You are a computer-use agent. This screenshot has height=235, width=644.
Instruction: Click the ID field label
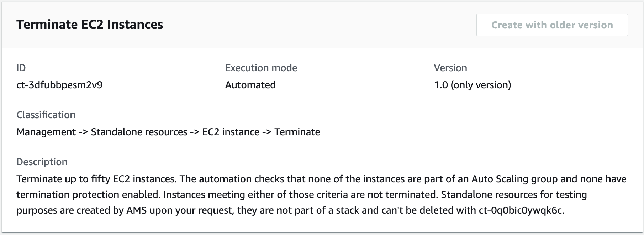(21, 68)
